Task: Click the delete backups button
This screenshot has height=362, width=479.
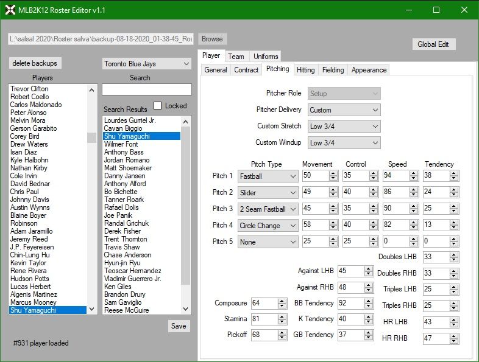Action: tap(35, 63)
